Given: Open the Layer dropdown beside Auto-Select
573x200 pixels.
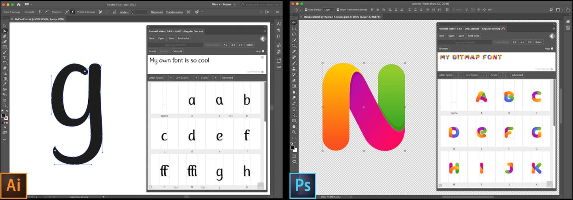Looking at the screenshot, I should pos(329,9).
